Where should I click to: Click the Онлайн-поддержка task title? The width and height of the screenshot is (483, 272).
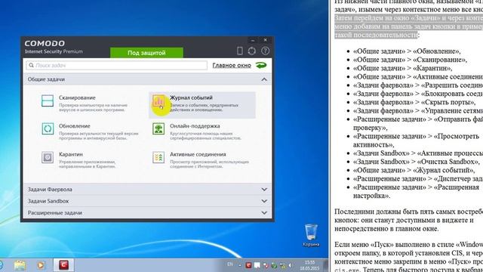point(195,126)
